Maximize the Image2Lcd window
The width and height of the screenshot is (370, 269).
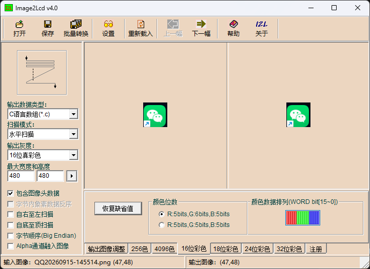point(334,8)
